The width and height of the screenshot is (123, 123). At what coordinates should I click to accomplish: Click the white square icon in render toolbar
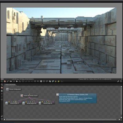[41, 81]
